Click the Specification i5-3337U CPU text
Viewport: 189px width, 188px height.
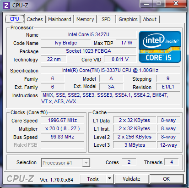pos(110,70)
